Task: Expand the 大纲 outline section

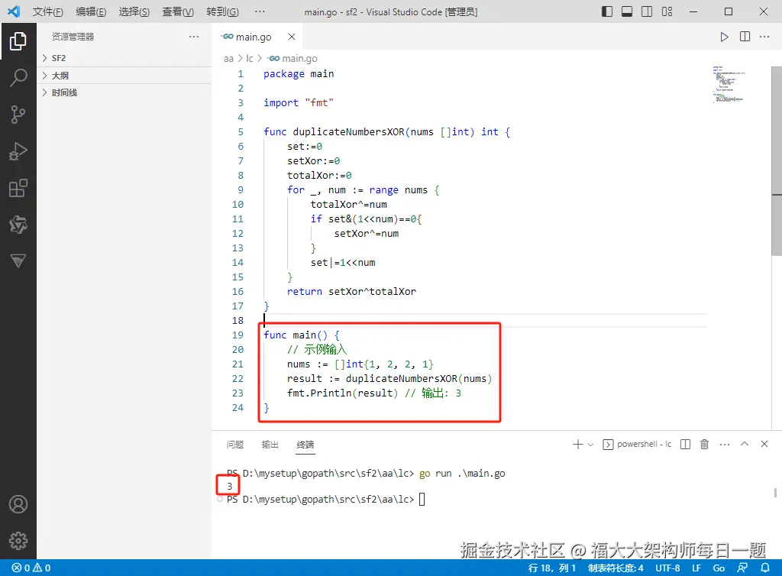Action: pos(124,76)
